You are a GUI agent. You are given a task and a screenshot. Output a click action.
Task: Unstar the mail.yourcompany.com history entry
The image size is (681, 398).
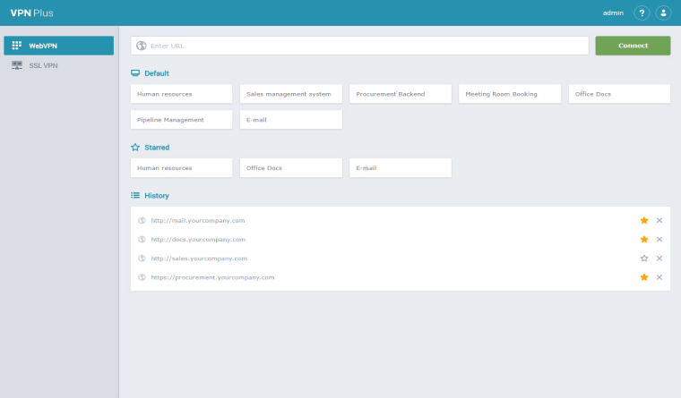pyautogui.click(x=644, y=220)
